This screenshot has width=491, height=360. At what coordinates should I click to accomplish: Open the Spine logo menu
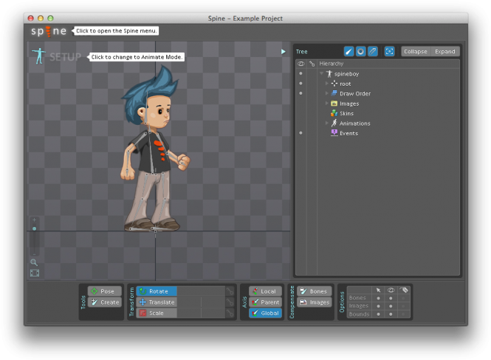point(49,31)
